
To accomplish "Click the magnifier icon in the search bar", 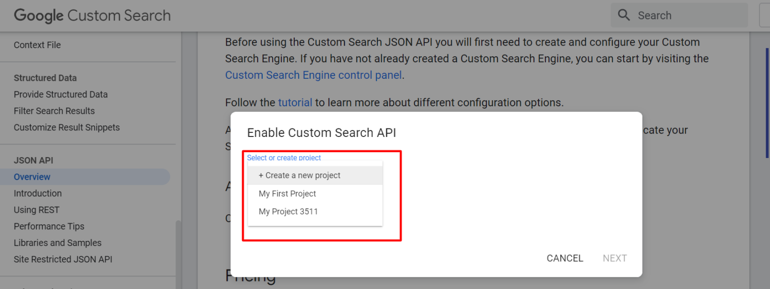I will pyautogui.click(x=624, y=15).
